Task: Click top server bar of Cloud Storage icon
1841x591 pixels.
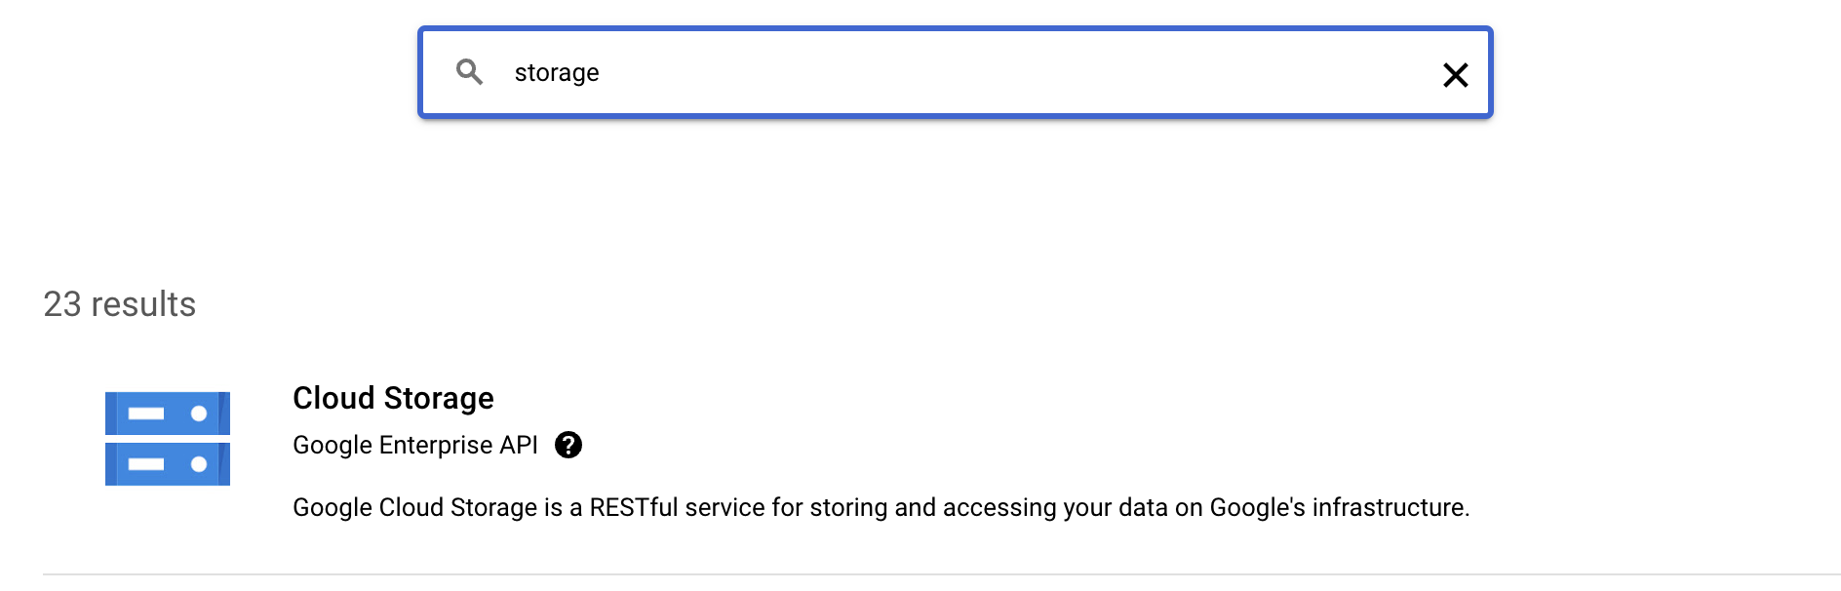Action: [x=168, y=414]
